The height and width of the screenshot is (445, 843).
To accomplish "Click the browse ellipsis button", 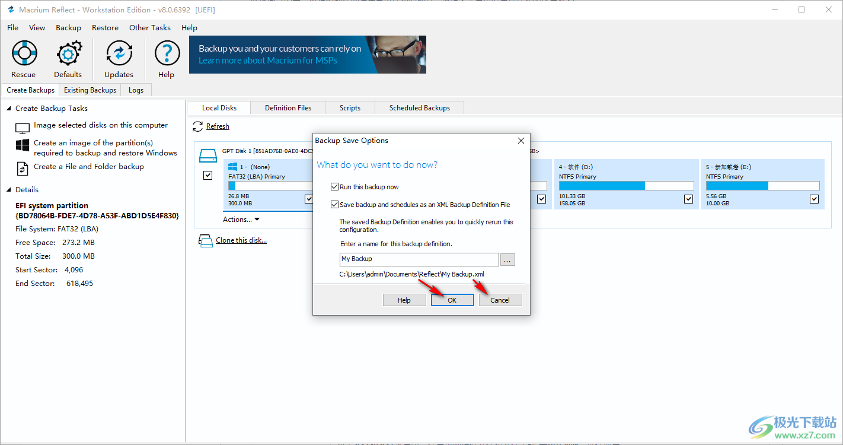I will tap(507, 259).
